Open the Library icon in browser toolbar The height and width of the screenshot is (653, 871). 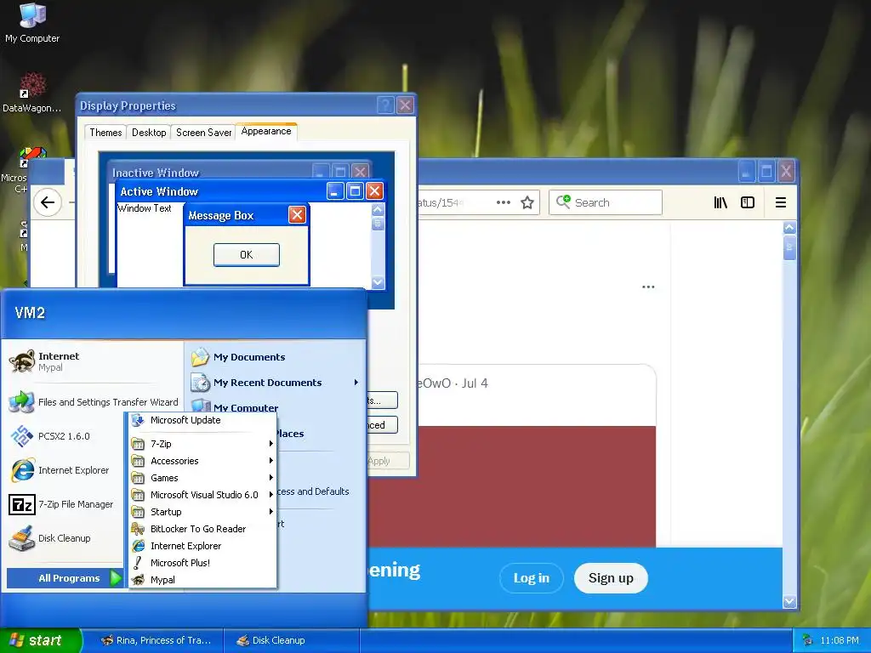[720, 202]
